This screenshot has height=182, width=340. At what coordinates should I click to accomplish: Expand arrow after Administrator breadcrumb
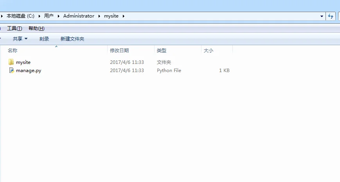point(99,16)
